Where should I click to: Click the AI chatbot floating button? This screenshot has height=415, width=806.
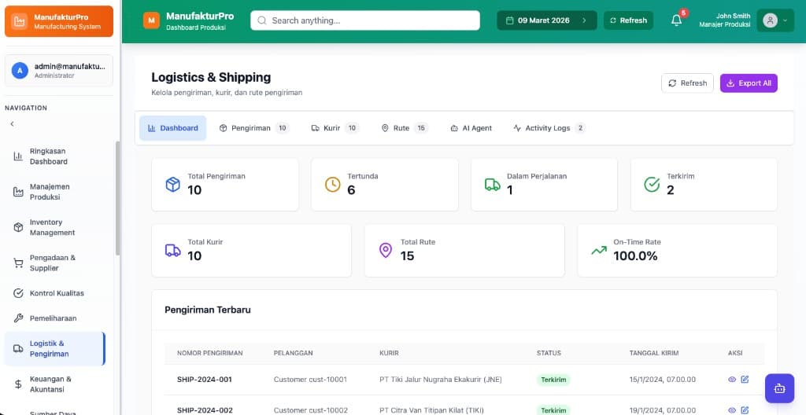(779, 387)
